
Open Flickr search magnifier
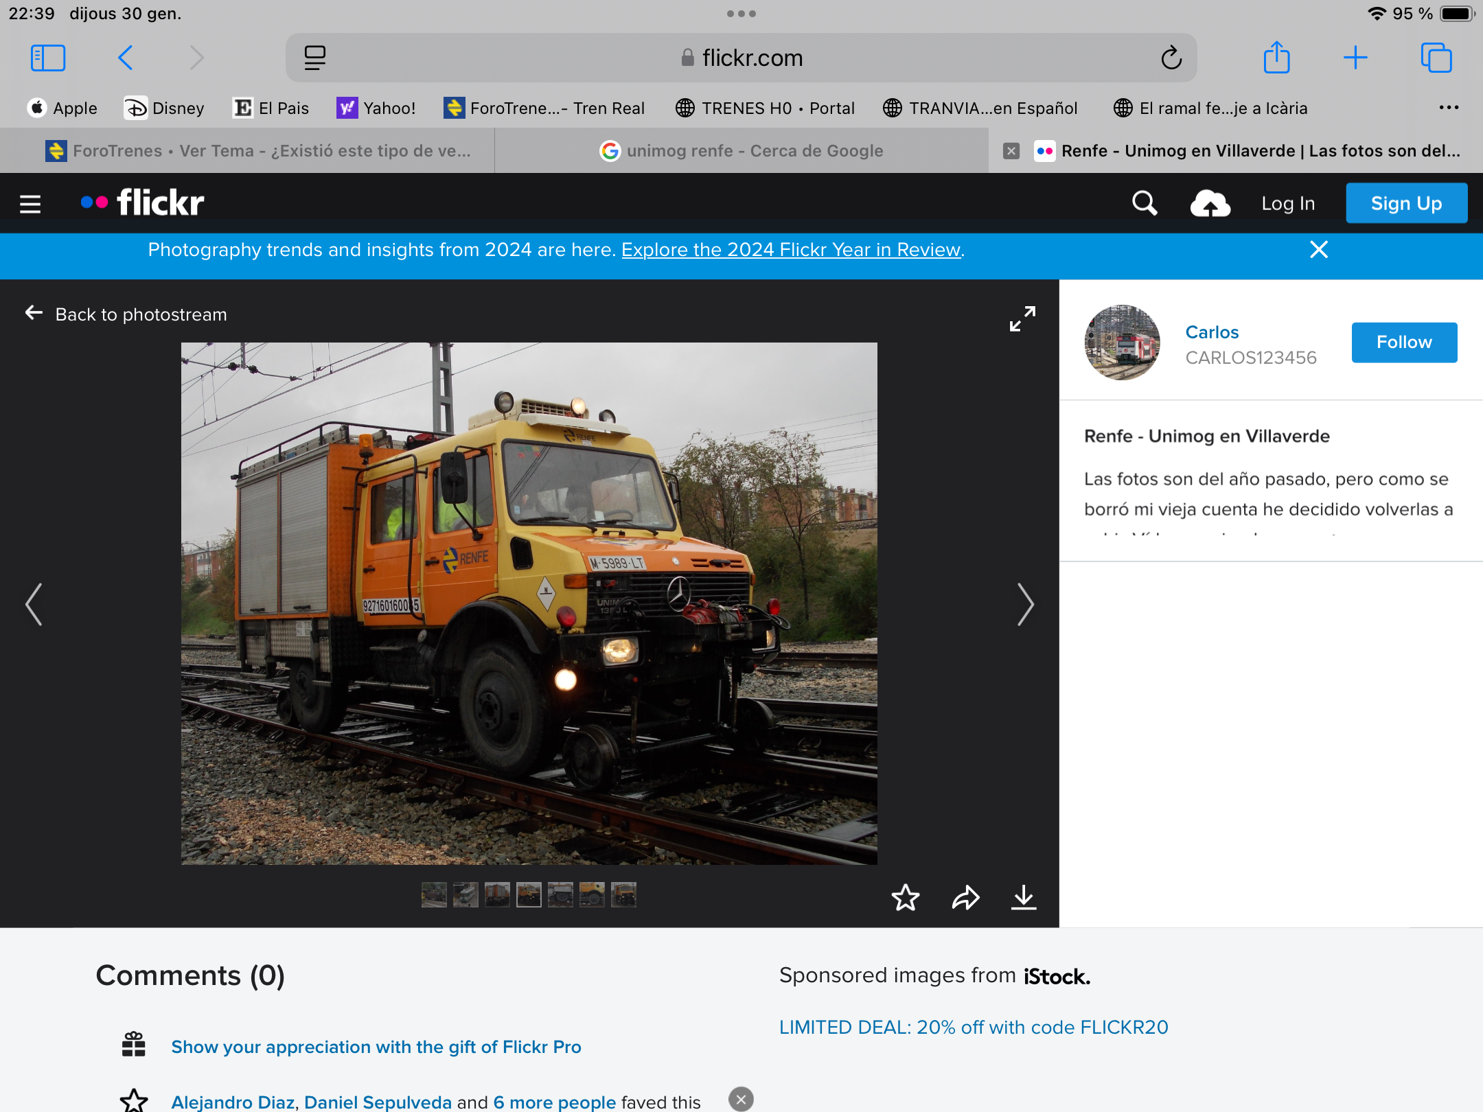pos(1145,203)
